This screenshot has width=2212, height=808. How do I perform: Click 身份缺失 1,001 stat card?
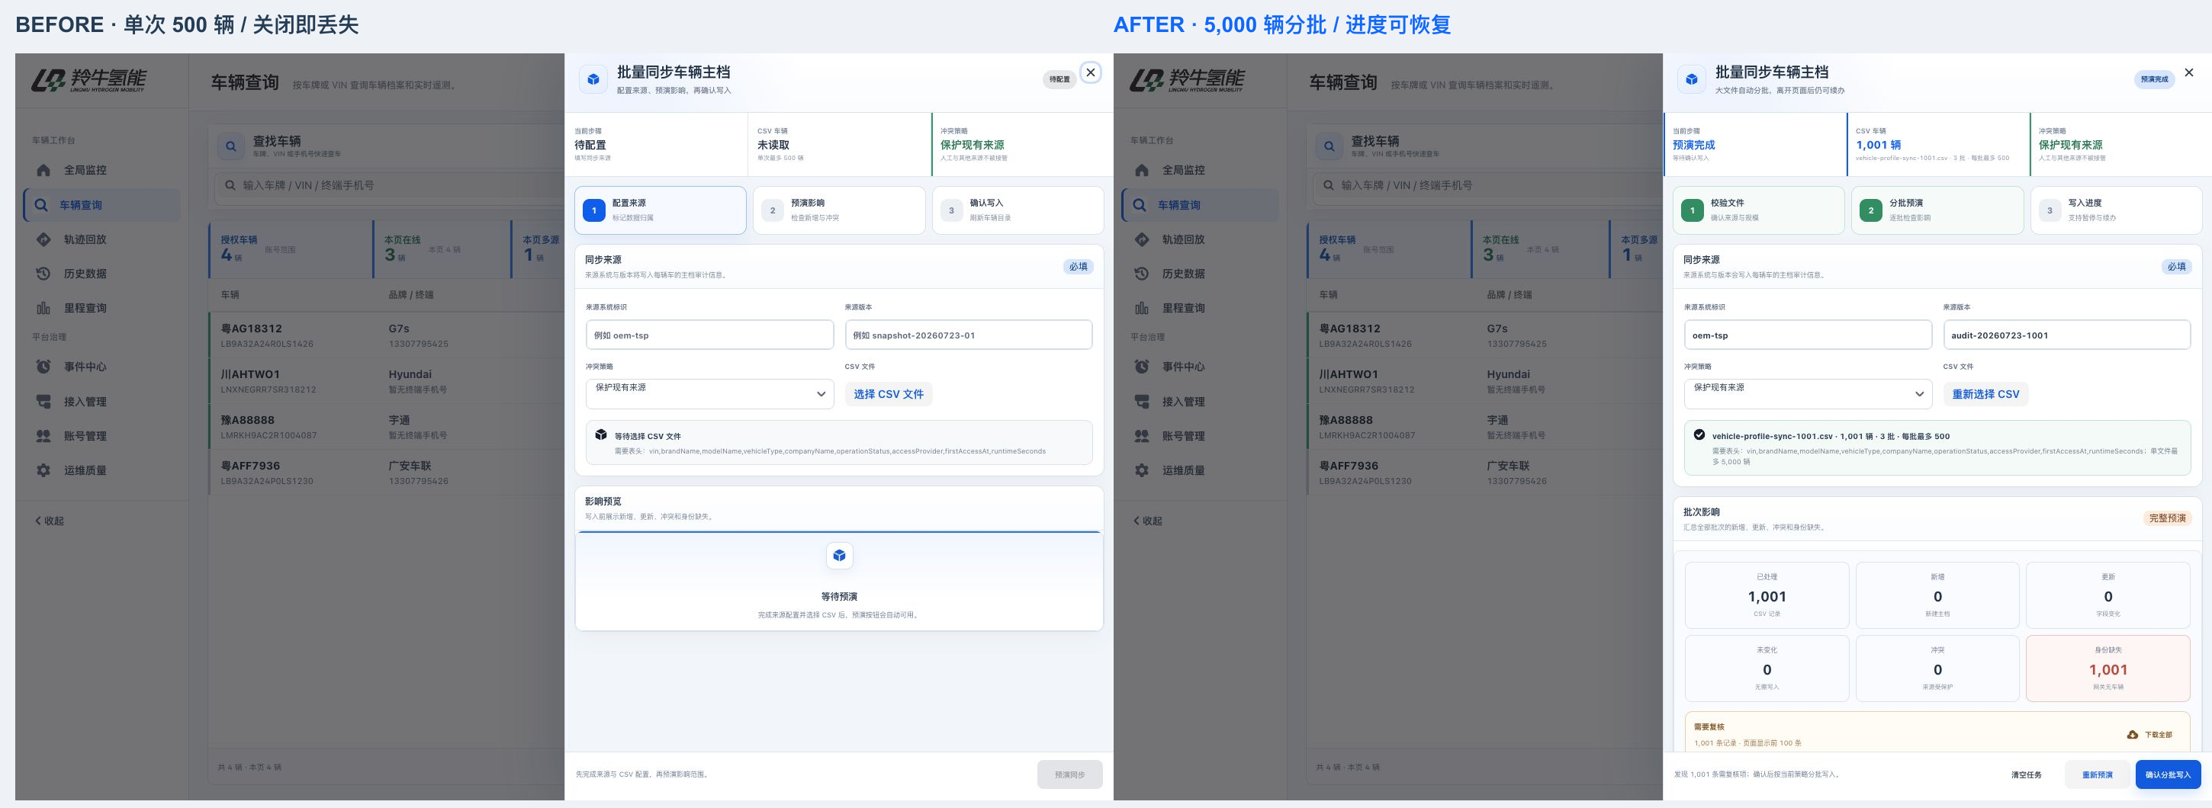tap(2108, 669)
